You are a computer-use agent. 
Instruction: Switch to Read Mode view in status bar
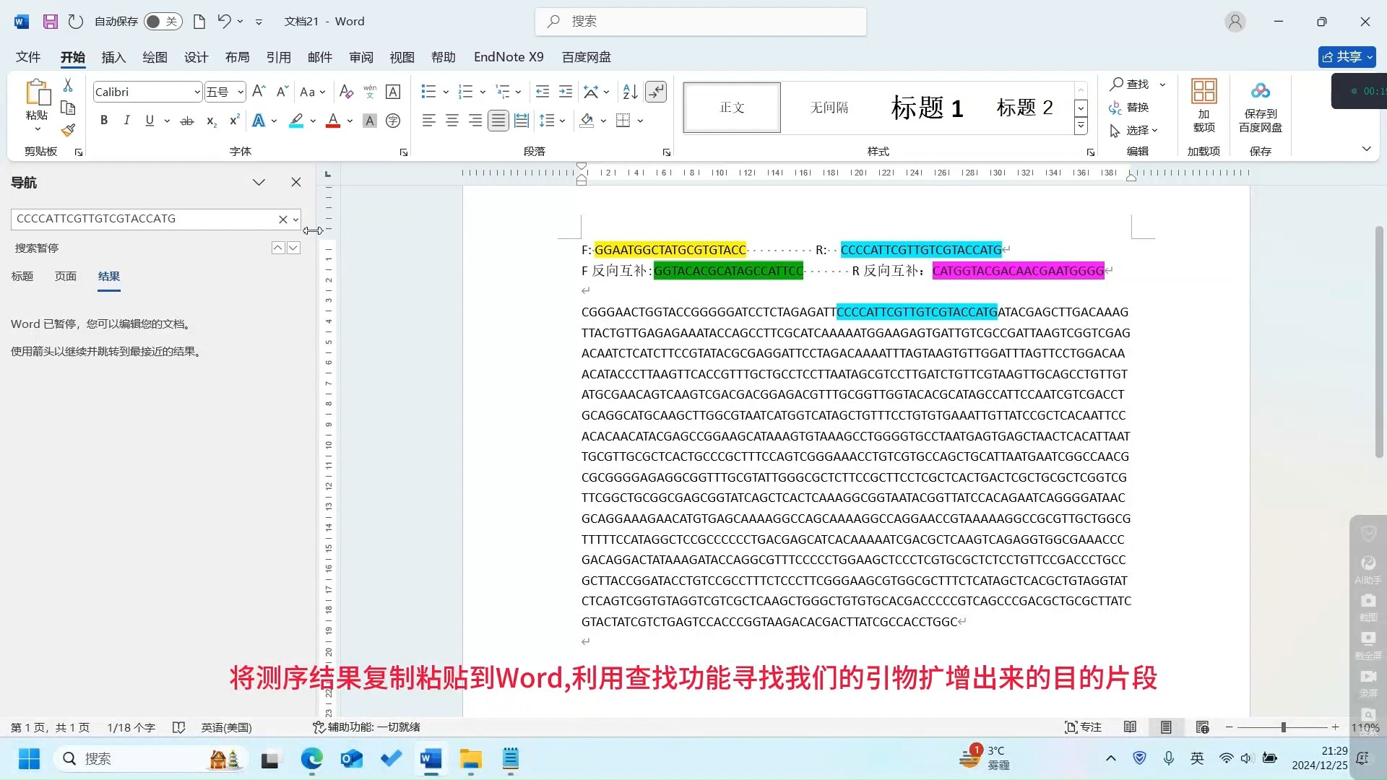coord(1131,727)
